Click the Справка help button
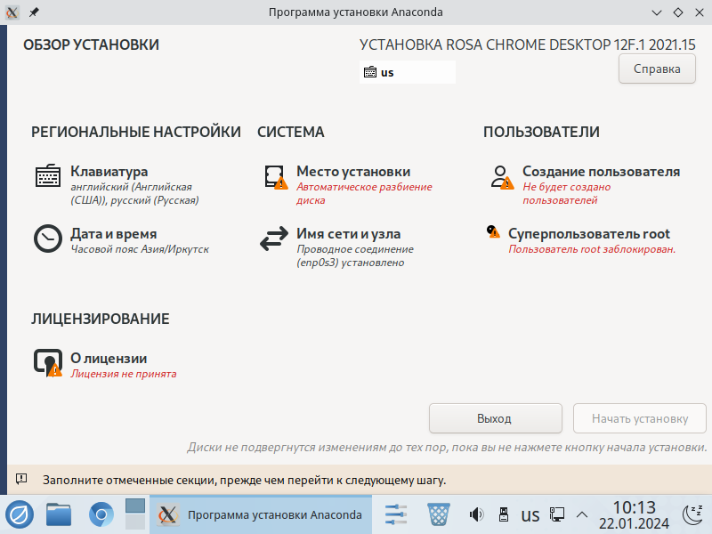 [x=657, y=69]
